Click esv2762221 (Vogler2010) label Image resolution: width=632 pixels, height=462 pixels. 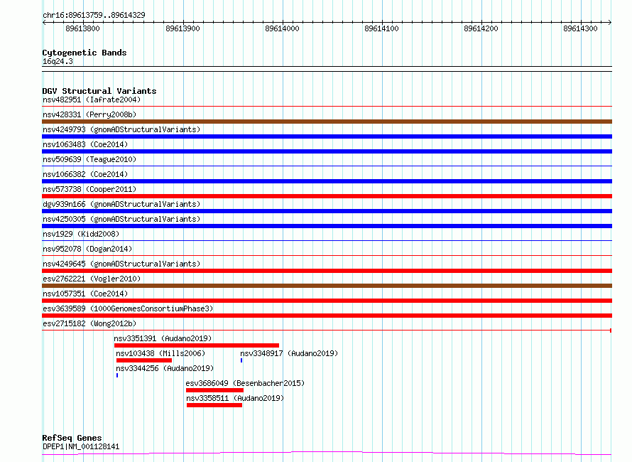pos(92,279)
